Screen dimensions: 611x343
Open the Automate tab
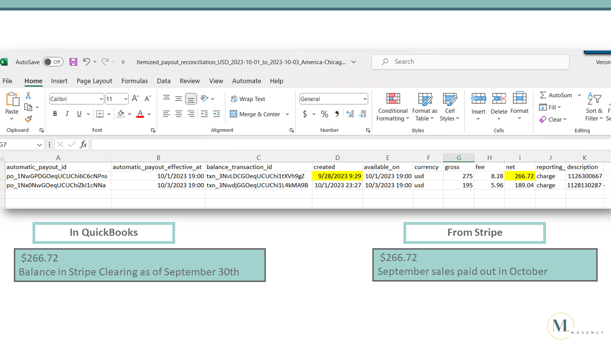click(x=247, y=81)
